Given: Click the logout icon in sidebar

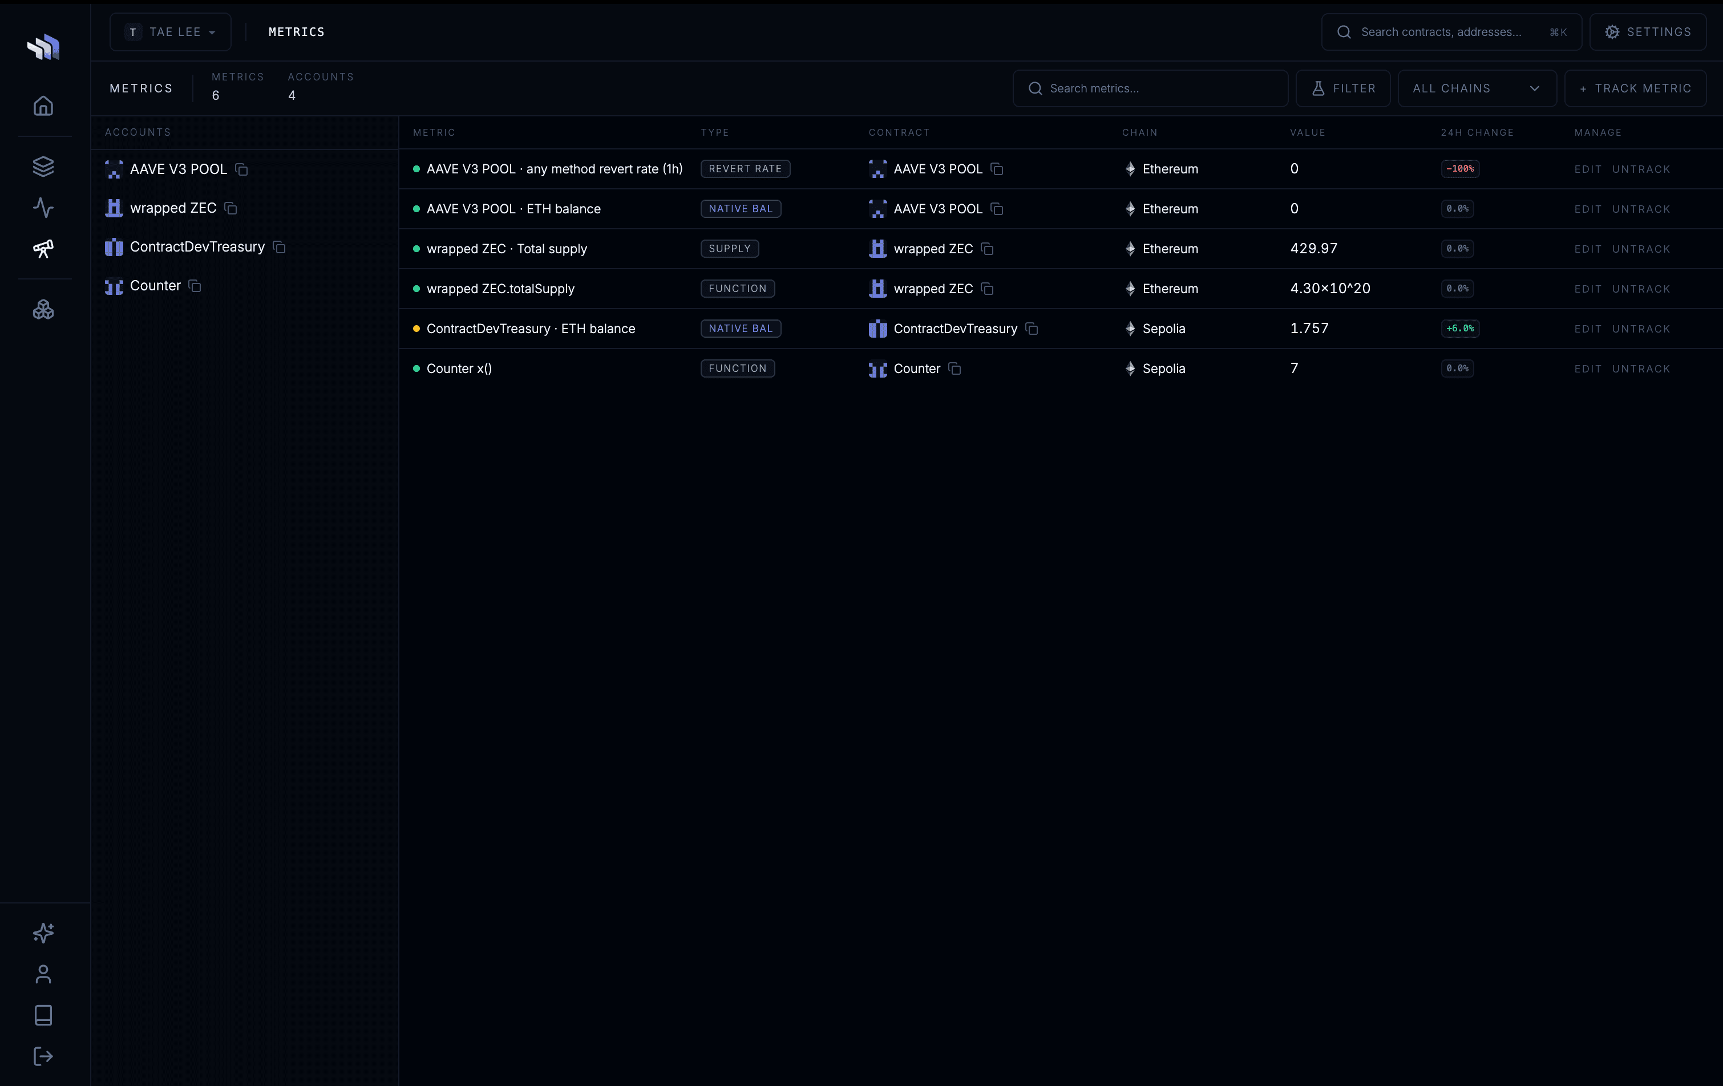Looking at the screenshot, I should (44, 1056).
